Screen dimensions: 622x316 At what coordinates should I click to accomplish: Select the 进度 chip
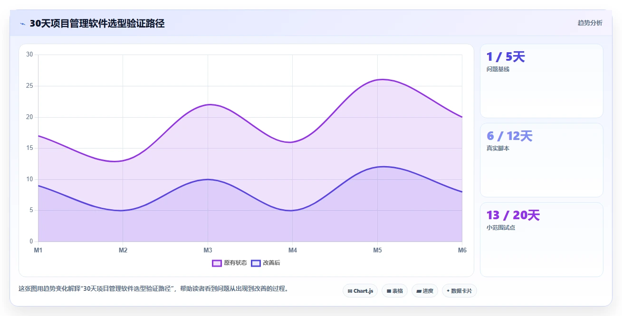tap(425, 291)
